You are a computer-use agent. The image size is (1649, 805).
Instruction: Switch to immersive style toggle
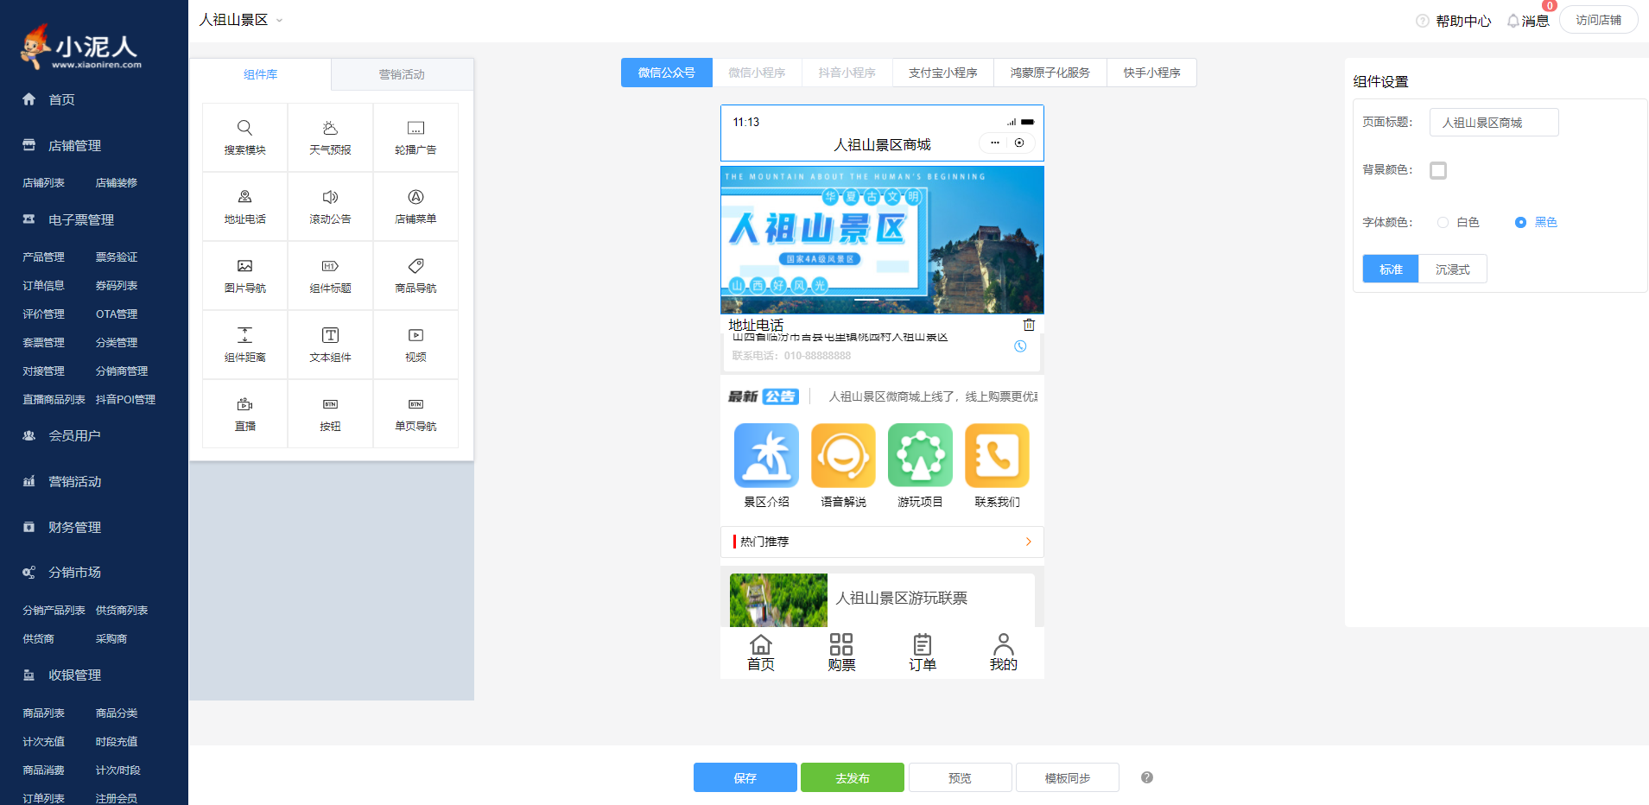point(1452,269)
